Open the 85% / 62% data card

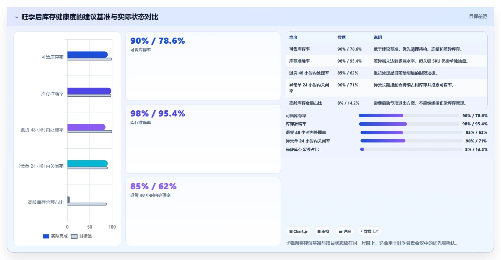[203, 211]
